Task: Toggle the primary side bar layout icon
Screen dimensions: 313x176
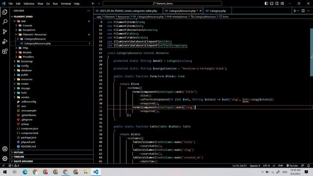Action: pyautogui.click(x=266, y=3)
